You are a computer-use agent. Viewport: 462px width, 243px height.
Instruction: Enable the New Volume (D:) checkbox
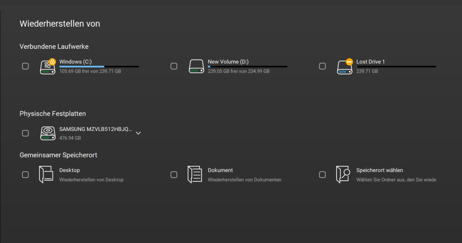pyautogui.click(x=174, y=66)
